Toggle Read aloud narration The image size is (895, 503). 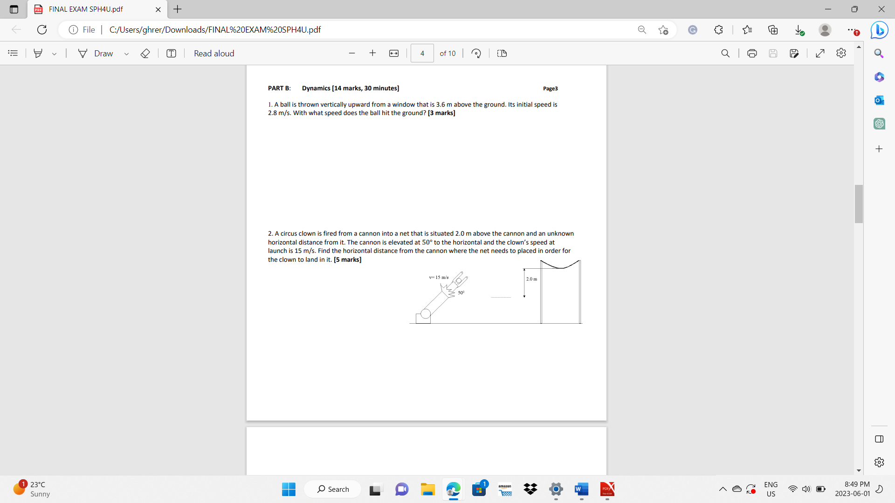[x=214, y=53]
